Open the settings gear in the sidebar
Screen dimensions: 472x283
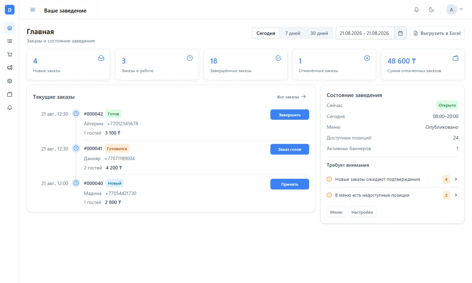tap(10, 81)
